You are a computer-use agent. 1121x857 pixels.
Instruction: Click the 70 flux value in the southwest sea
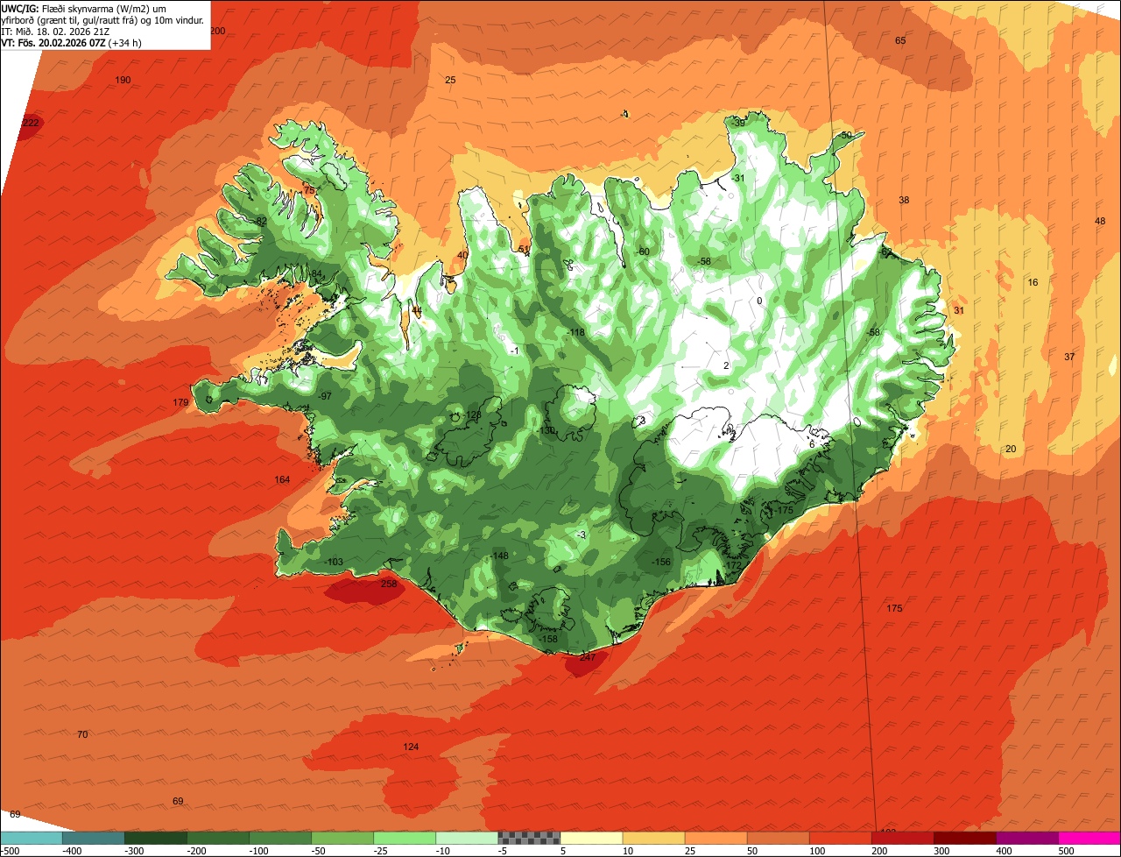pyautogui.click(x=82, y=734)
